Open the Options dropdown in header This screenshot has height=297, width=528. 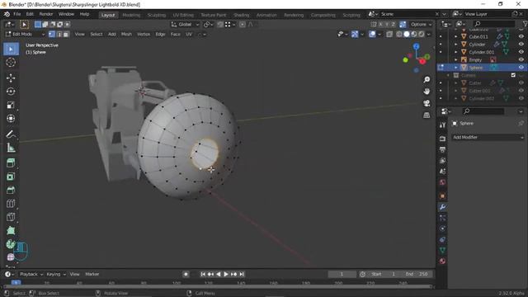pos(421,24)
